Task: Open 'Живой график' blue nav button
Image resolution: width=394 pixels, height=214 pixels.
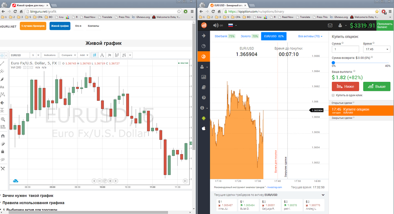Action: [x=60, y=26]
